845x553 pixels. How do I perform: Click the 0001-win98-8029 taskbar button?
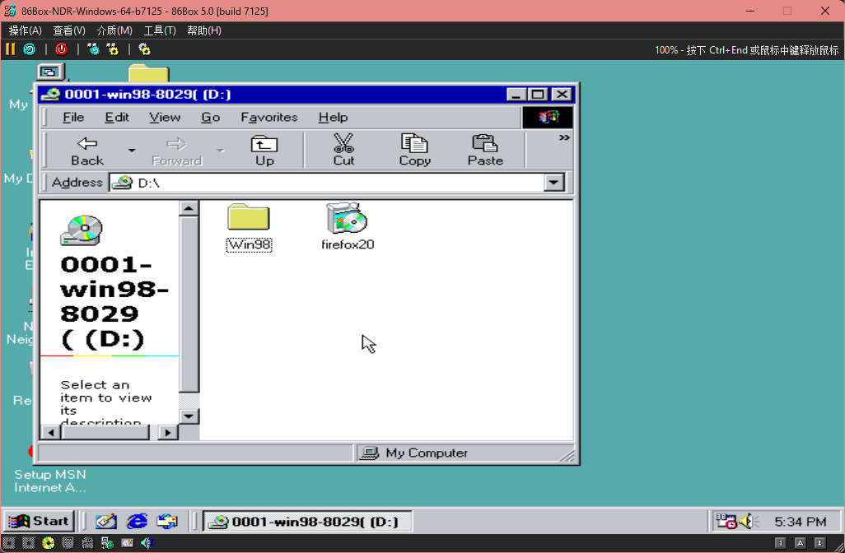click(307, 521)
